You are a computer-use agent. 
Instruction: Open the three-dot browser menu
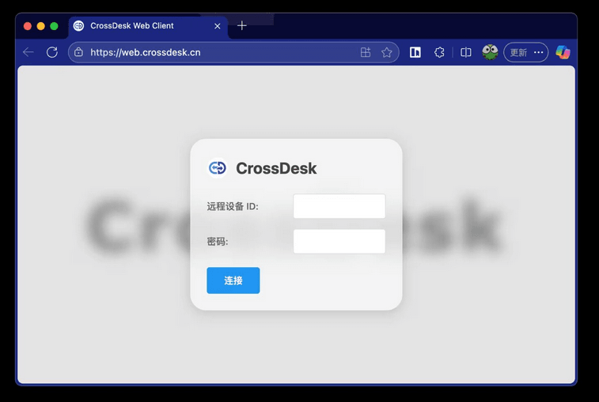(x=538, y=52)
